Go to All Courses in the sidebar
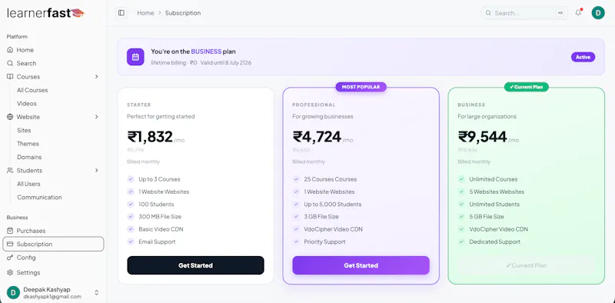Viewport: 615px width, 303px height. [x=32, y=90]
